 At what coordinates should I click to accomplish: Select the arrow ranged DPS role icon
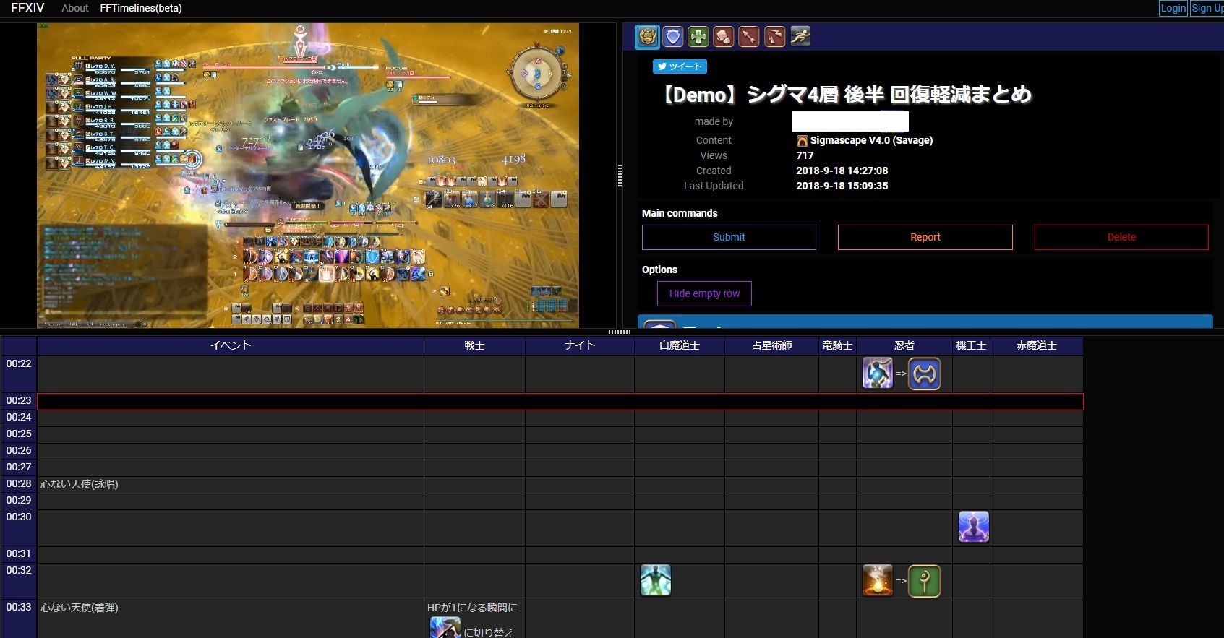point(749,36)
